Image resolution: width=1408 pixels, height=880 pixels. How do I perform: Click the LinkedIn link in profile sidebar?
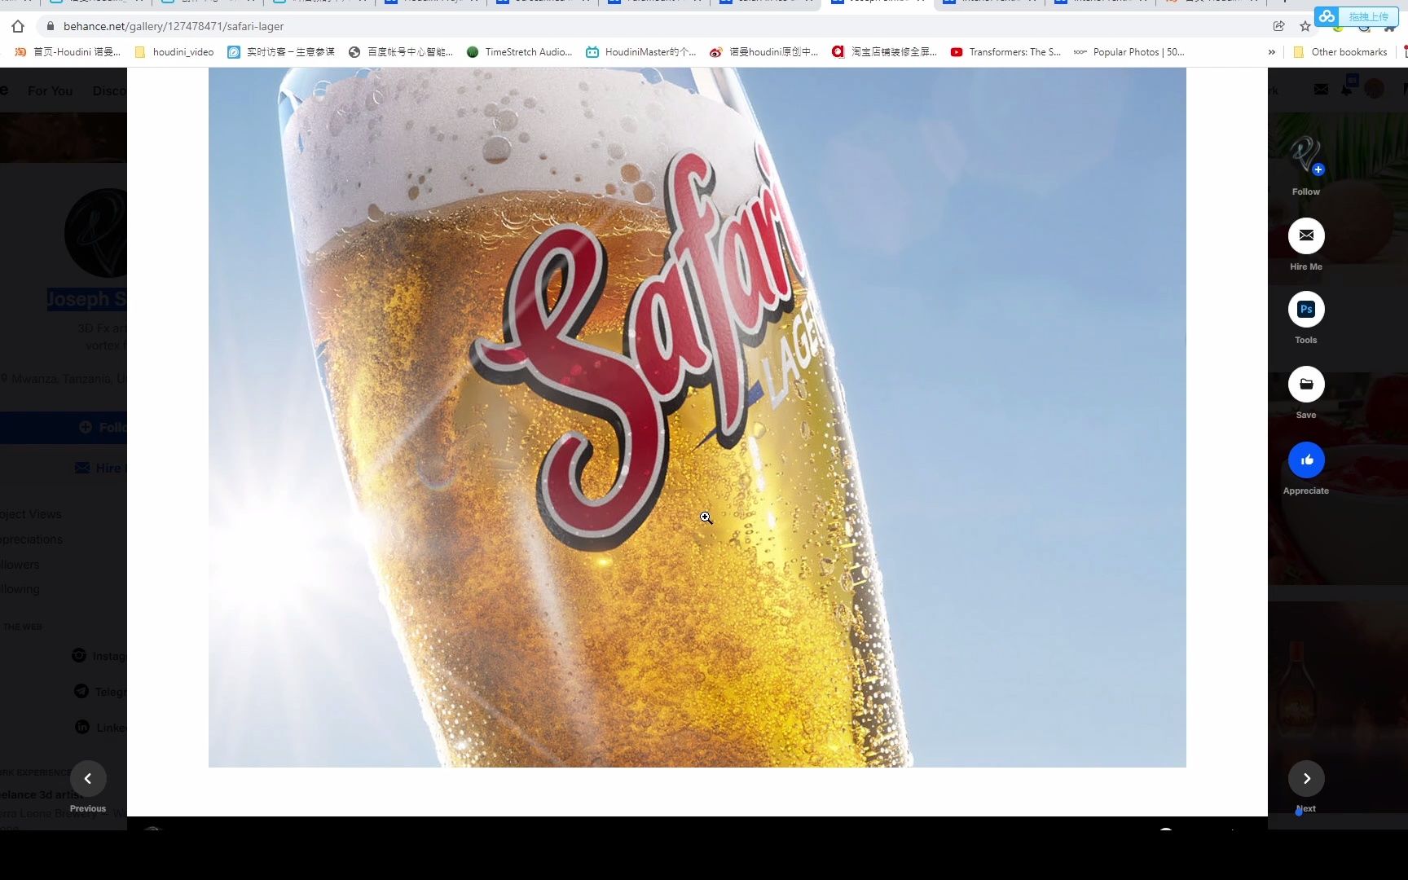[x=100, y=728]
